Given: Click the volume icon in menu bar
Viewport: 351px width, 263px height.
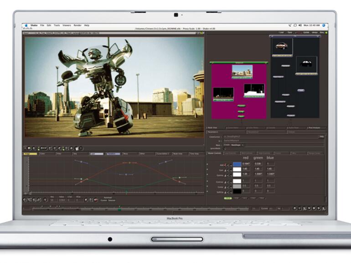Looking at the screenshot, I should [x=300, y=25].
